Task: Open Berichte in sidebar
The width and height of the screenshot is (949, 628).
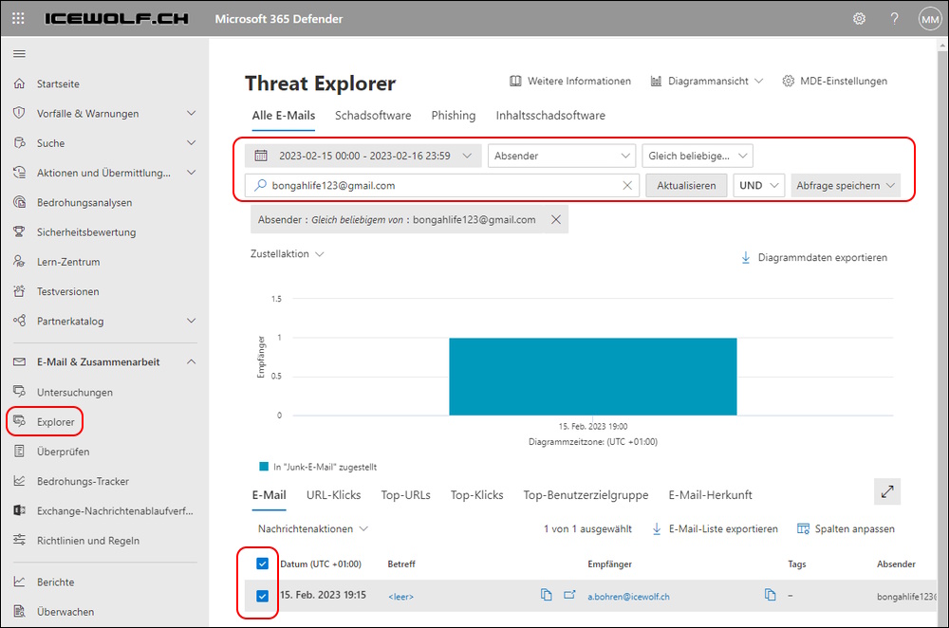Action: [56, 582]
